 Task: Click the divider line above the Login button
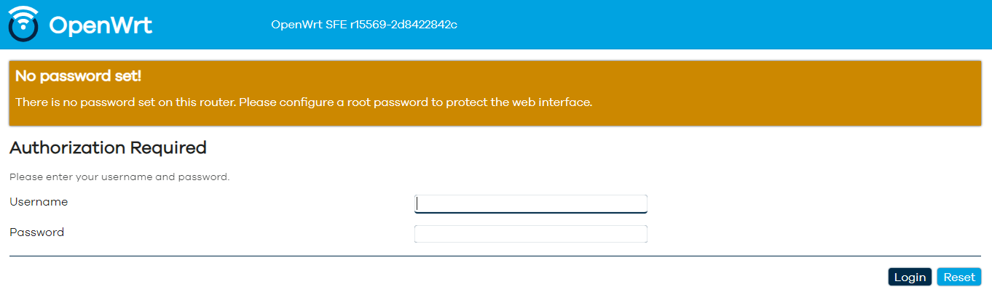[495, 256]
